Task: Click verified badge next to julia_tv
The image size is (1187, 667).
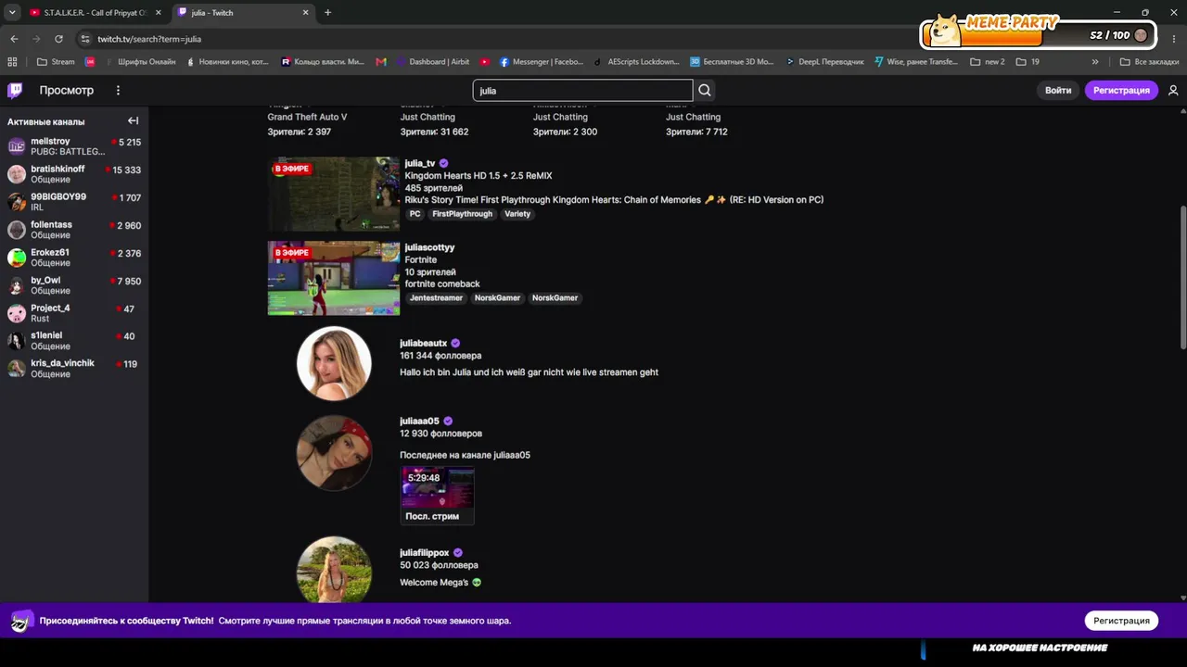Action: pyautogui.click(x=443, y=164)
